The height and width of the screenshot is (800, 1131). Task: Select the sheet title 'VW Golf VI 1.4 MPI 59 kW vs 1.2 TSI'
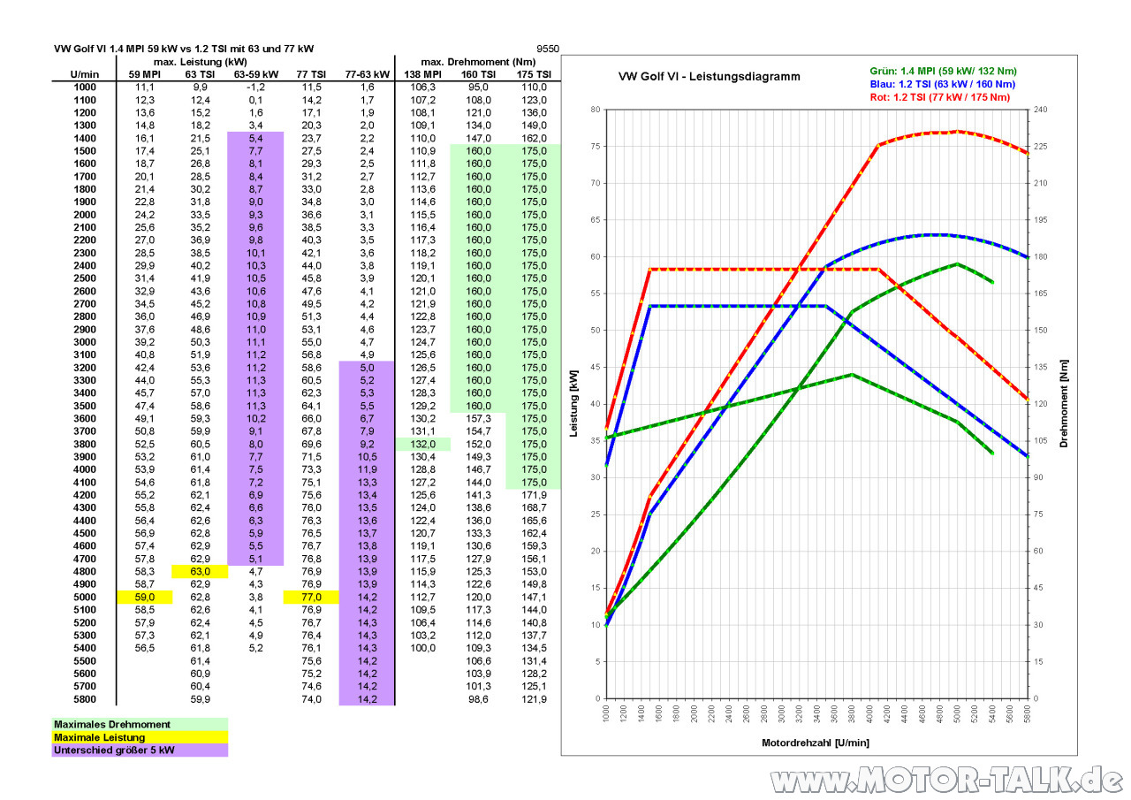pos(184,49)
